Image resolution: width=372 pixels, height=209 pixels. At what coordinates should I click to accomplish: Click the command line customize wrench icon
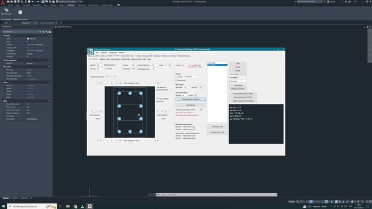click(153, 194)
